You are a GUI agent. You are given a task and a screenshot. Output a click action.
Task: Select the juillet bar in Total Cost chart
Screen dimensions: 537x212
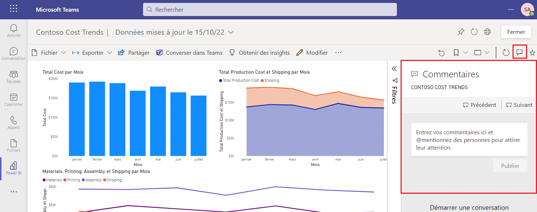198,126
